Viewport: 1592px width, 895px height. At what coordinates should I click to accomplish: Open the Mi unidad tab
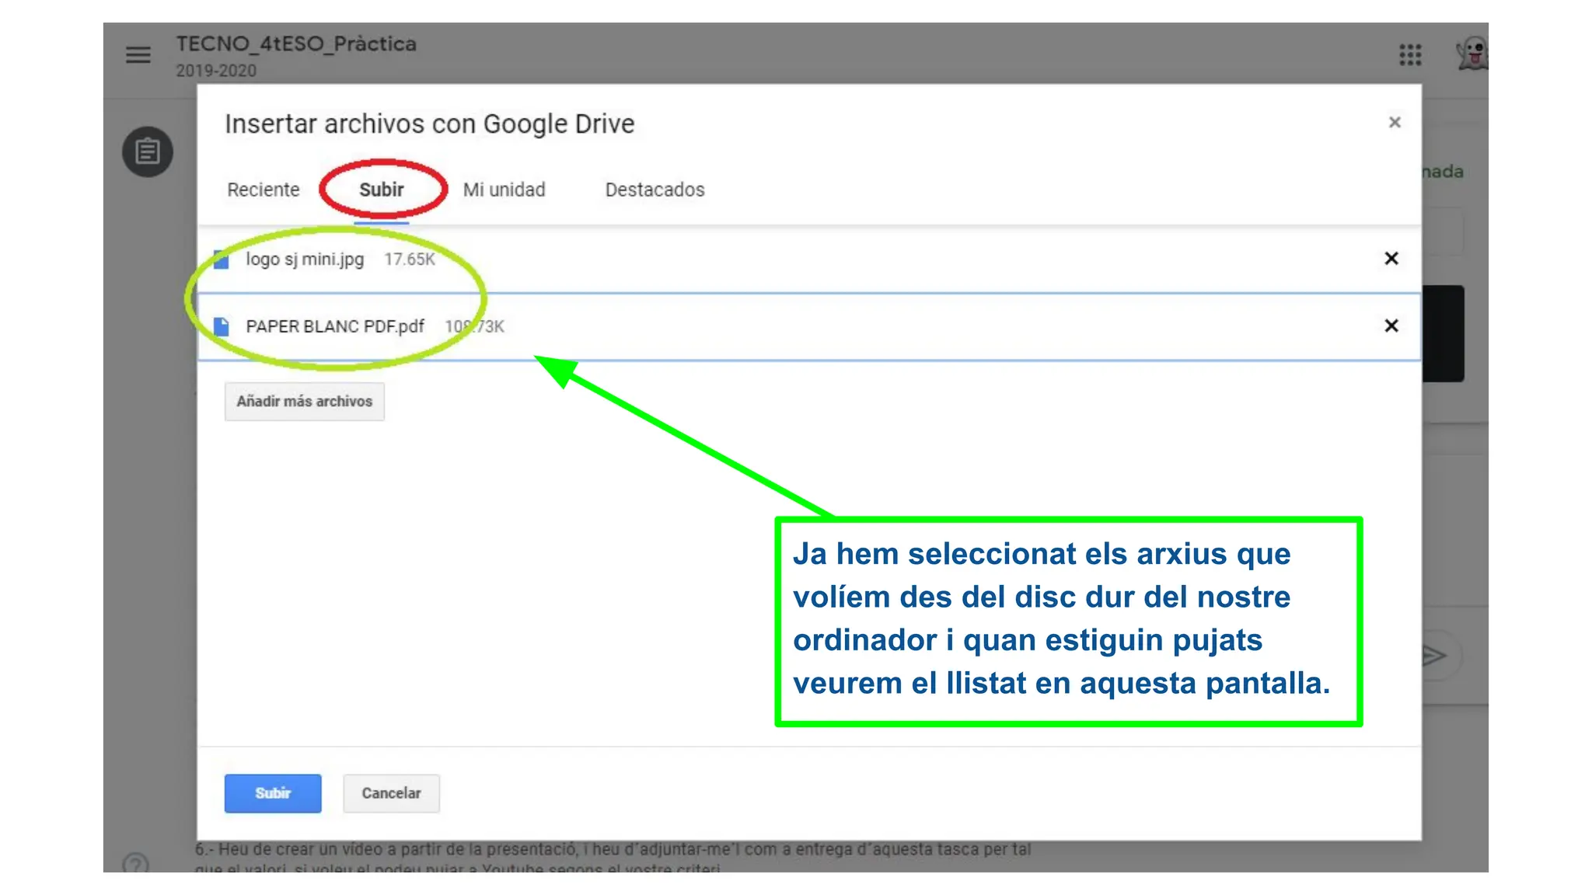(504, 190)
